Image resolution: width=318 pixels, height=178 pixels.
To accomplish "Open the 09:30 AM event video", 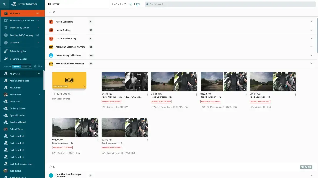I will point(75,127).
